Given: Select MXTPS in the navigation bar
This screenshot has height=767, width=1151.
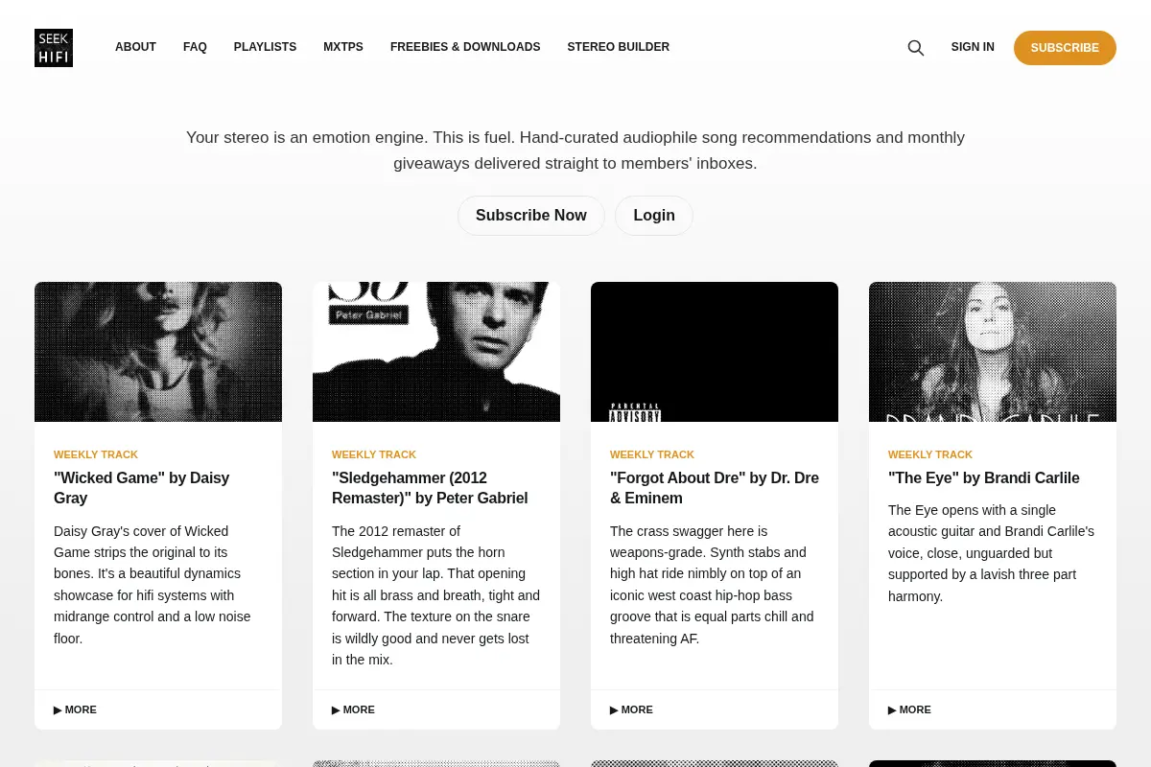Looking at the screenshot, I should (x=343, y=47).
